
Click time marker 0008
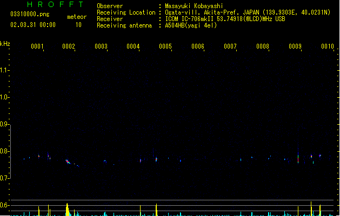click(263, 46)
